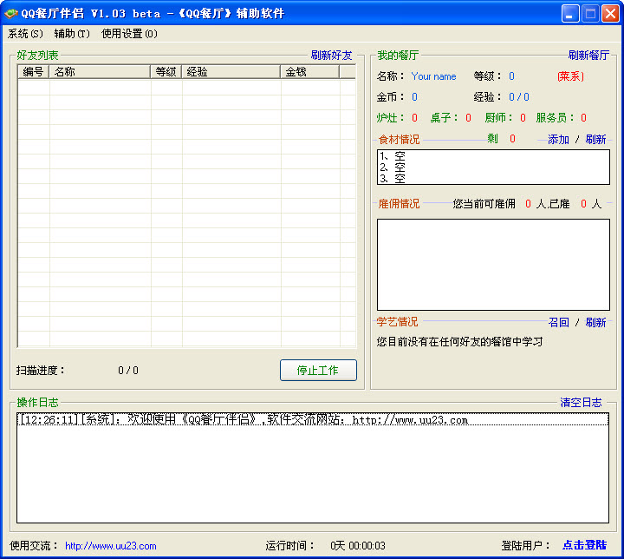The image size is (624, 559).
Task: Open the 辅助(T) menu
Action: click(x=71, y=34)
